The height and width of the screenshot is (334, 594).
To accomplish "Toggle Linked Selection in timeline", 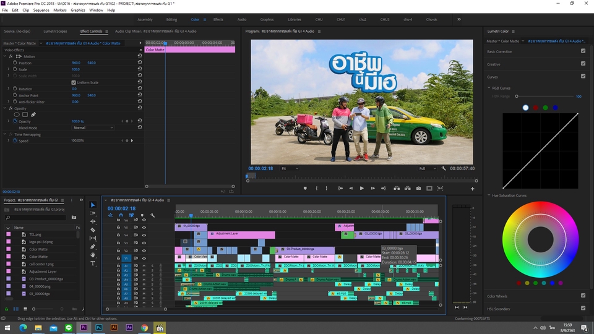I will (x=131, y=215).
